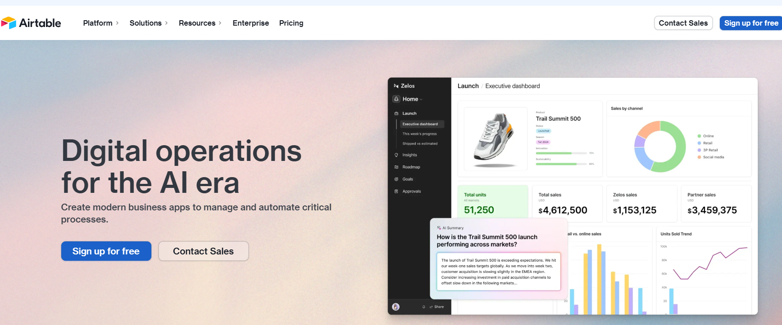Screen dimensions: 782x325
Task: Click the Sales by channel card title
Action: (627, 108)
